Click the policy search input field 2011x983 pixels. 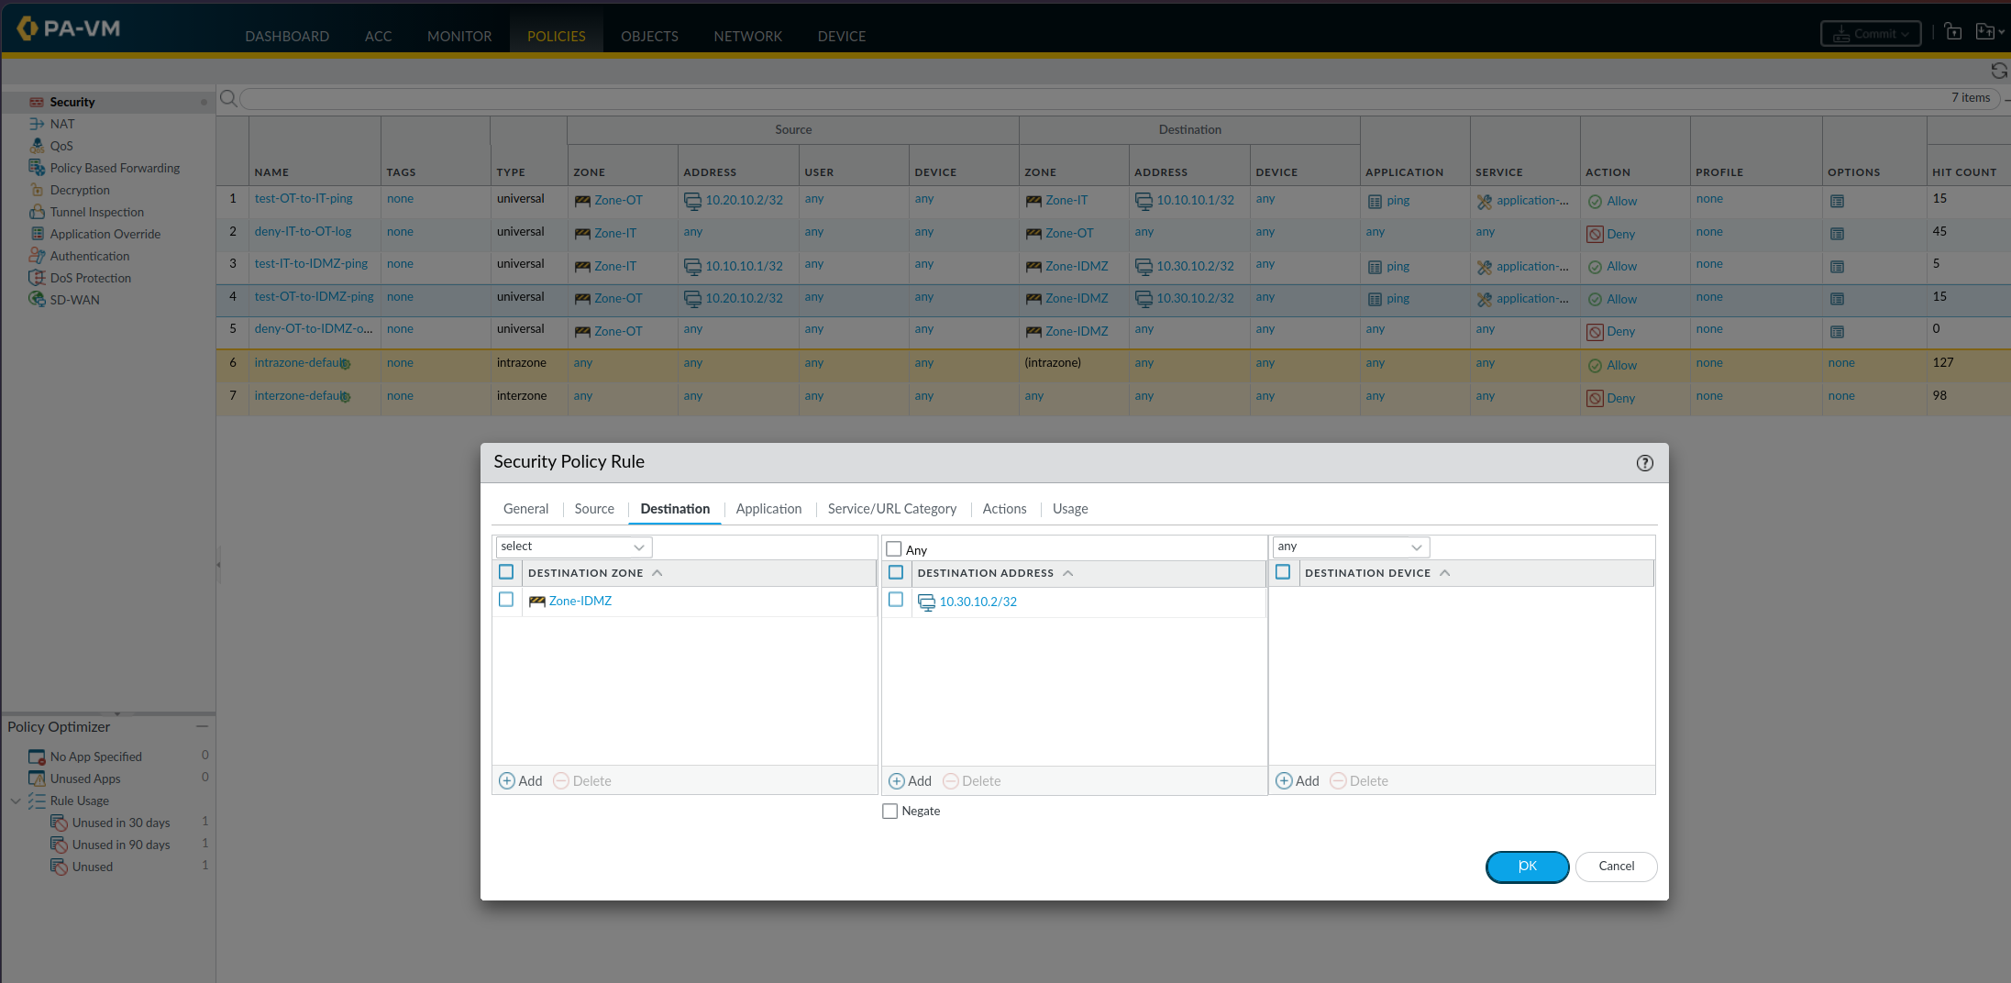click(x=1119, y=98)
